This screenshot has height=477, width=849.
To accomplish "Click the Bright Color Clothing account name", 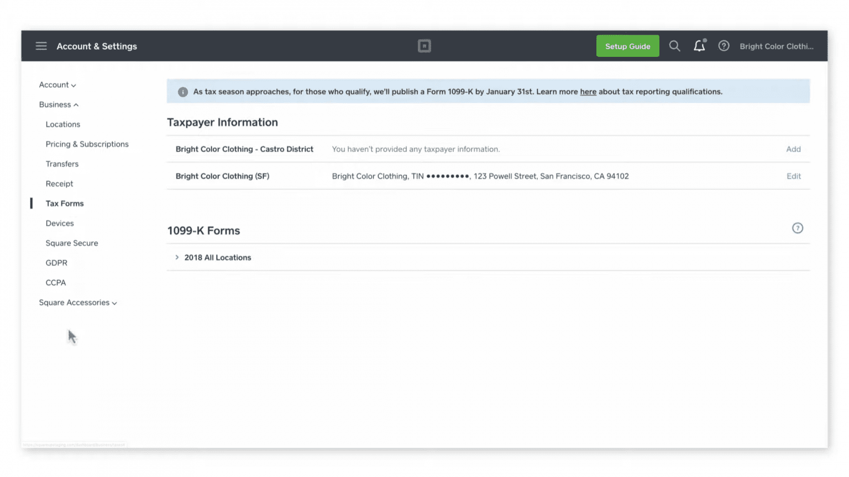I will point(776,46).
